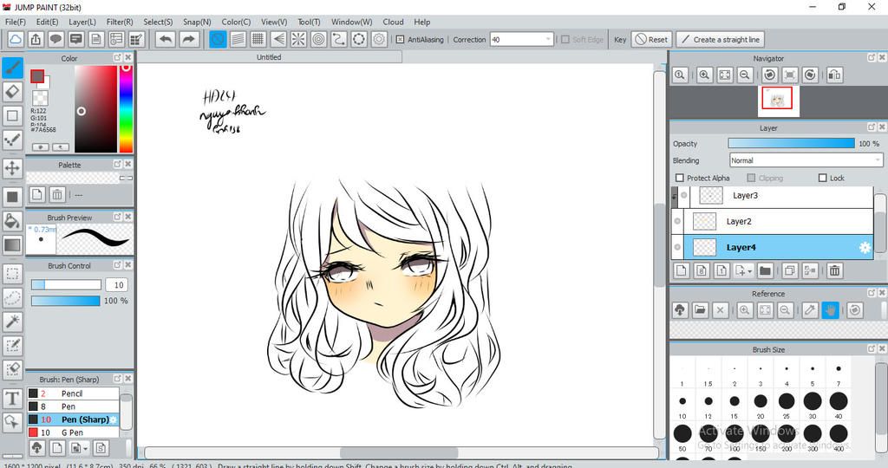Add a new layer folder
Image resolution: width=888 pixels, height=468 pixels.
(765, 270)
